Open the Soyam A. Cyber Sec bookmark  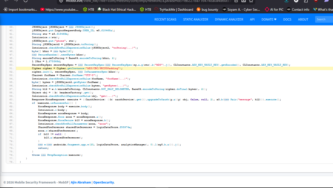tap(241, 10)
